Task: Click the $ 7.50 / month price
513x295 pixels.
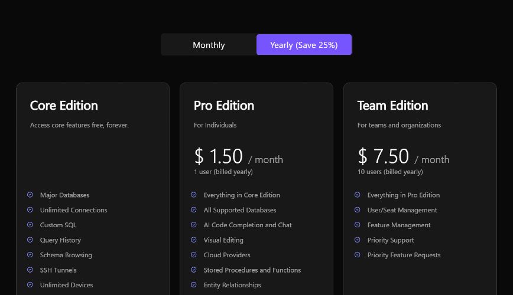Action: (x=404, y=156)
